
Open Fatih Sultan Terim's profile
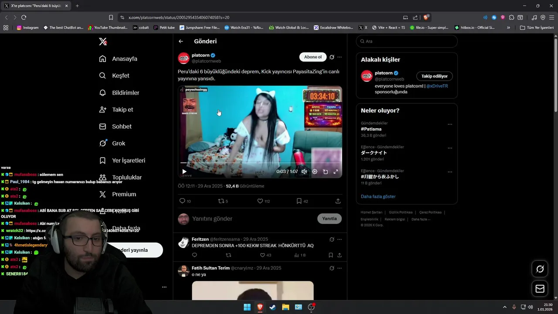pyautogui.click(x=211, y=268)
